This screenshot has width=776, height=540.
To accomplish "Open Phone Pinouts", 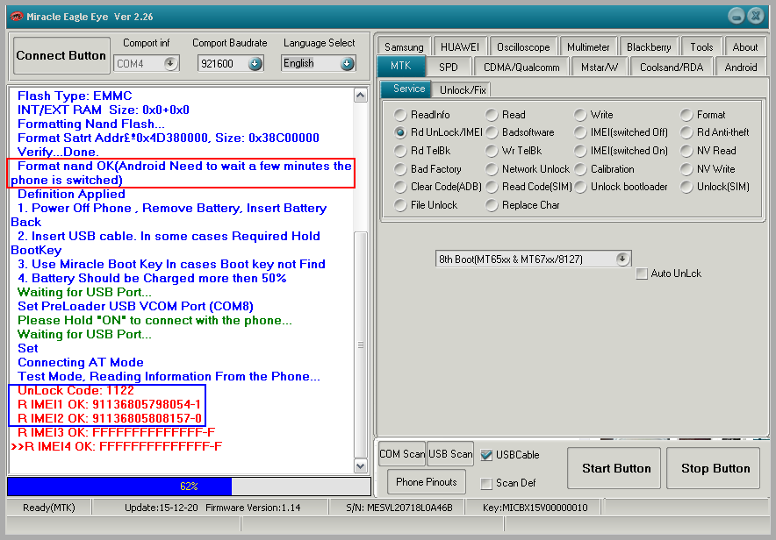I will (426, 481).
